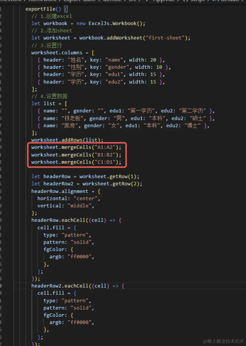246x346 pixels.
Task: Click the "第二学历" string
Action: pos(193,111)
